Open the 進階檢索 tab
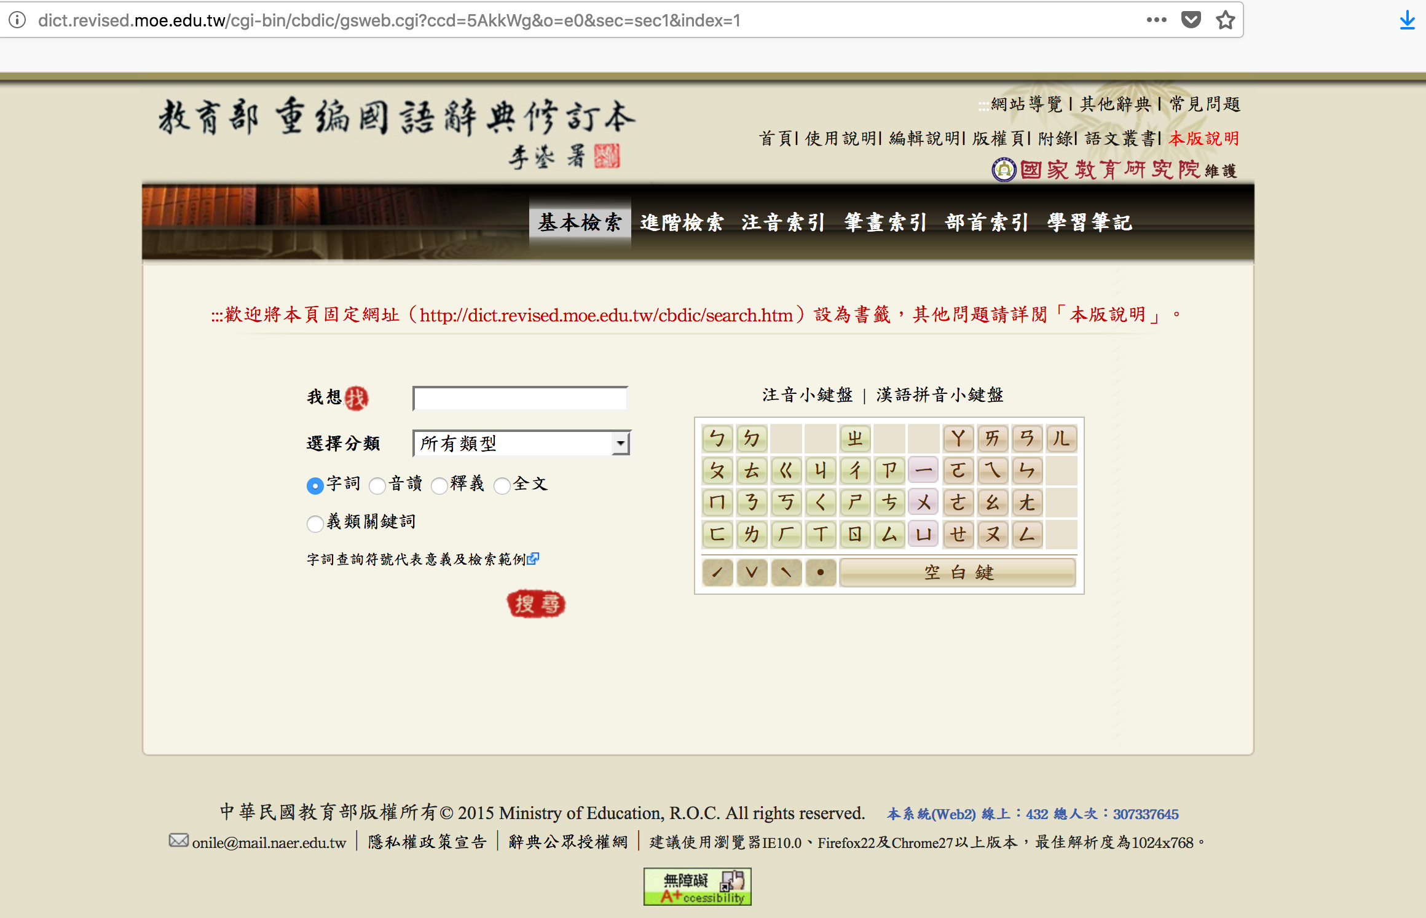Image resolution: width=1426 pixels, height=918 pixels. point(682,222)
